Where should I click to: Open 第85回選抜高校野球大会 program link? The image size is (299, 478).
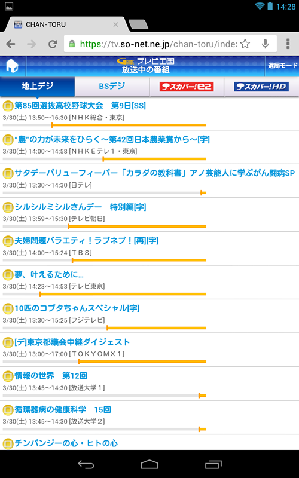pos(80,106)
